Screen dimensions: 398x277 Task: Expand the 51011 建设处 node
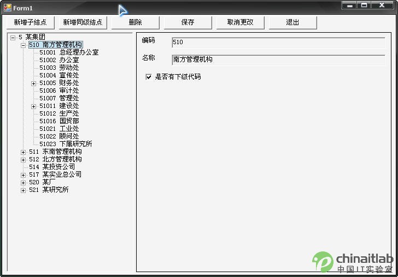click(33, 106)
